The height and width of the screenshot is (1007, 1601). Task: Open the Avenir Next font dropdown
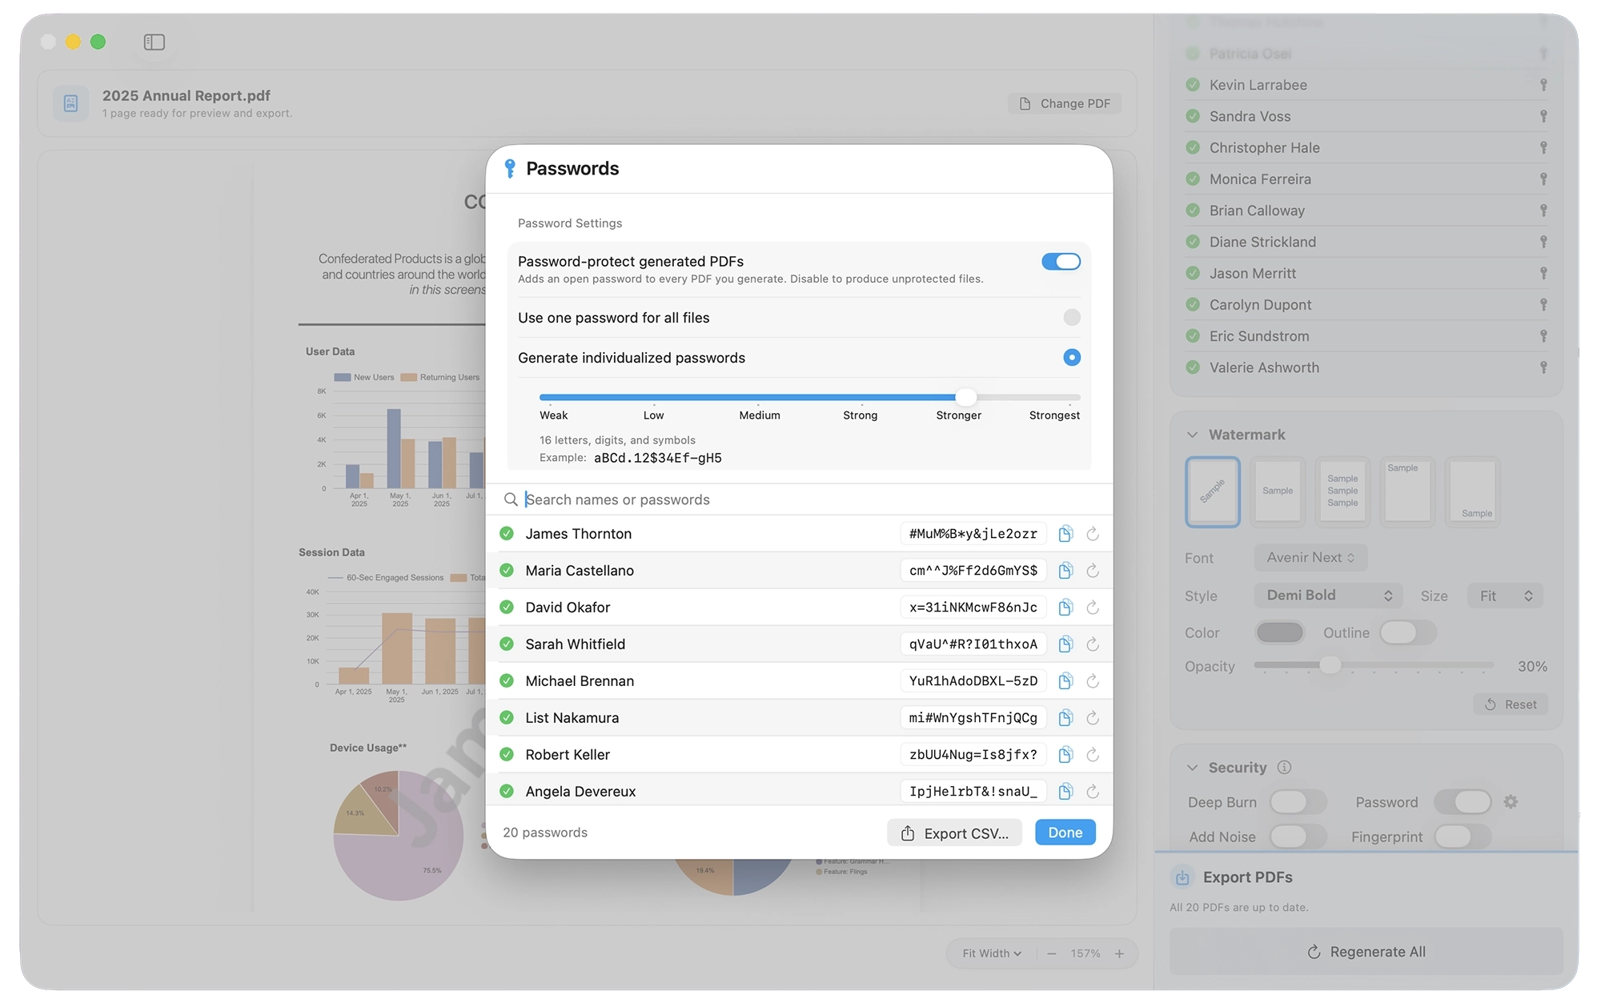point(1310,558)
